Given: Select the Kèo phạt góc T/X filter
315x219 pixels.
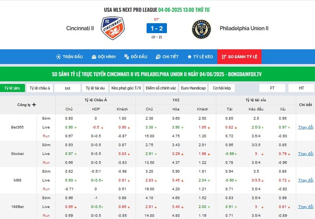Looking at the screenshot, I should coord(126,88).
